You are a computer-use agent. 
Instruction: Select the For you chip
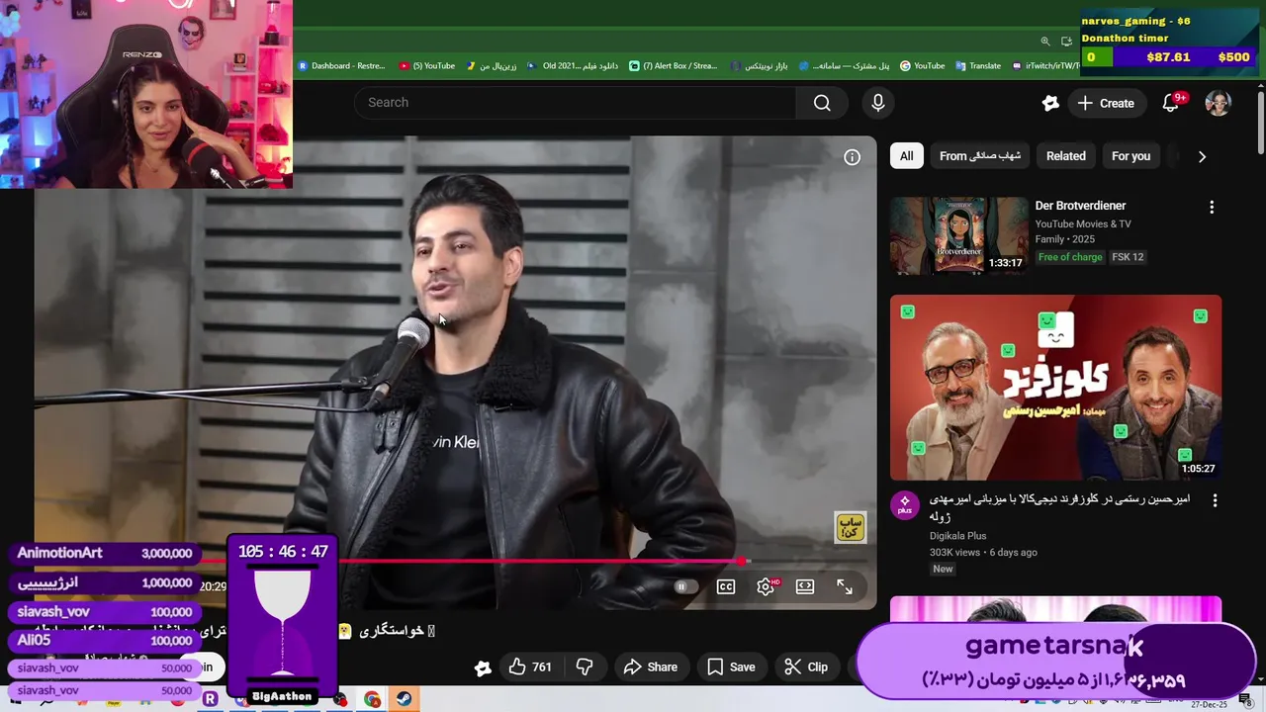1130,156
